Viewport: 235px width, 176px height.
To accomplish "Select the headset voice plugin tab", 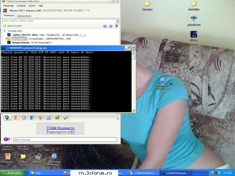I will pos(7,118).
